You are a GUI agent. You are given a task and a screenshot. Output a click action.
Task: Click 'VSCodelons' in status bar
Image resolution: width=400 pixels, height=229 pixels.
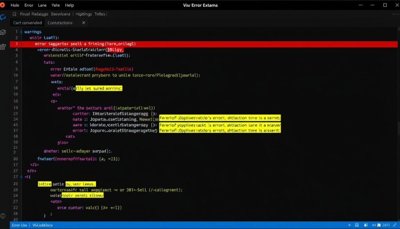(43, 225)
